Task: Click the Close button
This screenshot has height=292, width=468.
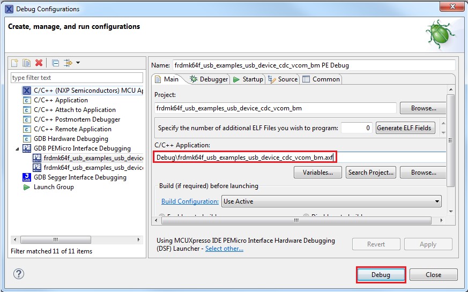Action: point(433,275)
